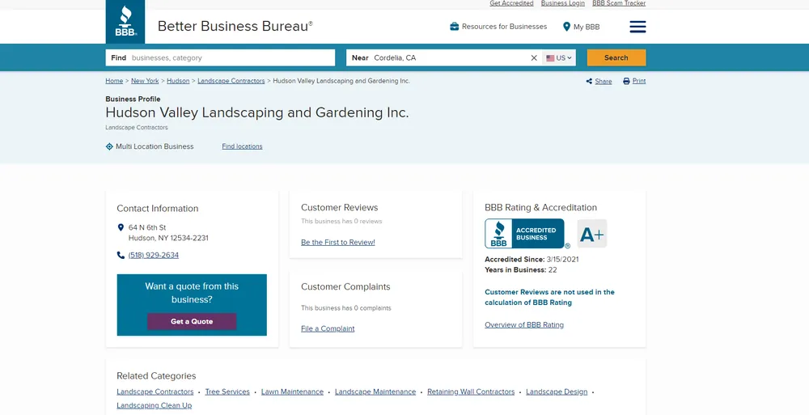Click the Print icon link

point(634,82)
